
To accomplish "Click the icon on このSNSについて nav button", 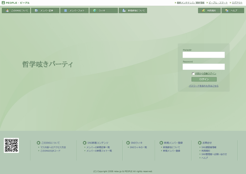I will pos(7,10).
